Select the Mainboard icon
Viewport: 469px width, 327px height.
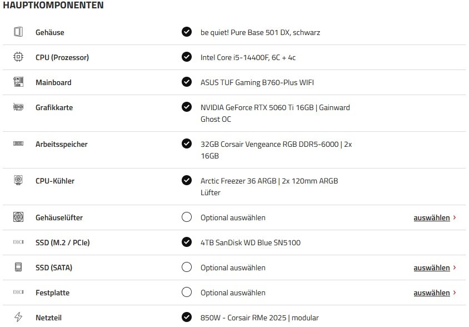18,82
